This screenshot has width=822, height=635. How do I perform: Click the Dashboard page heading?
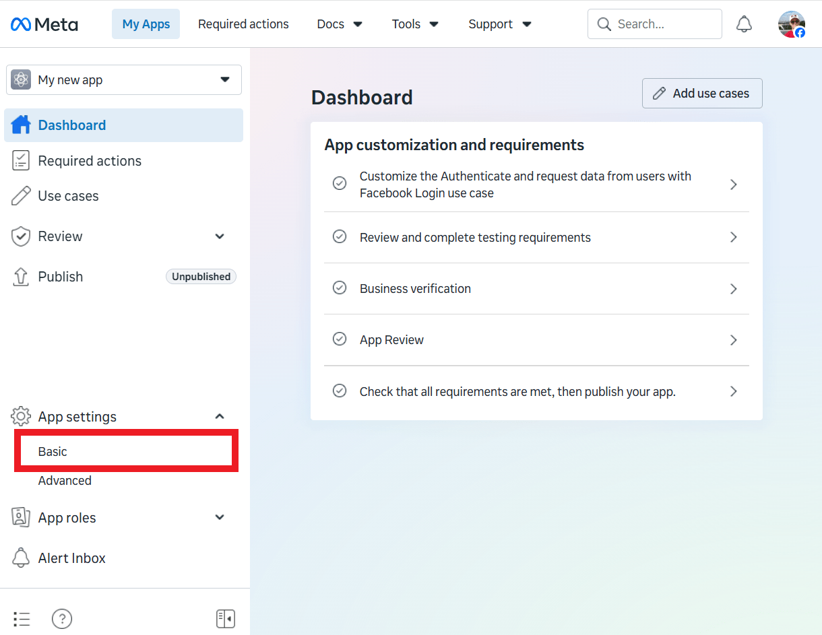pos(362,98)
